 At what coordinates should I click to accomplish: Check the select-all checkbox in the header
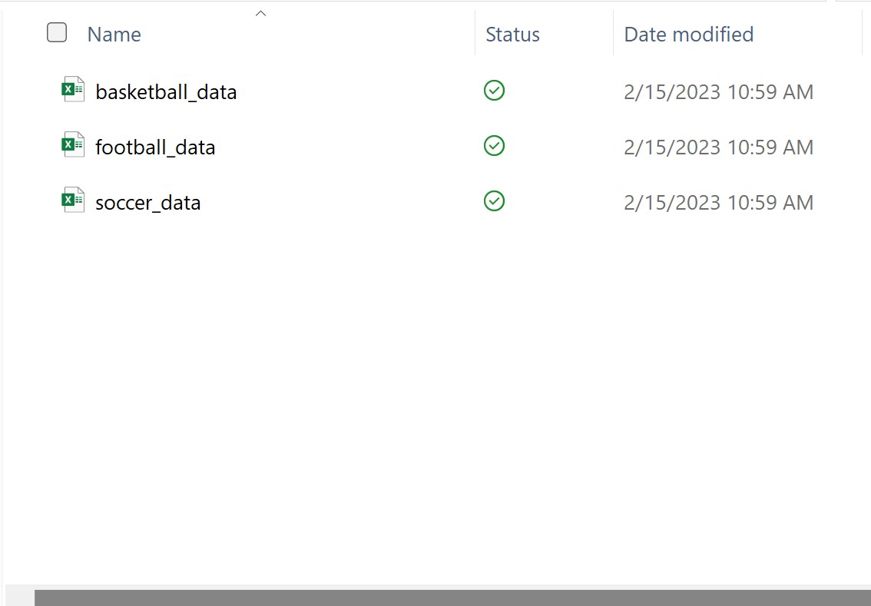coord(57,32)
